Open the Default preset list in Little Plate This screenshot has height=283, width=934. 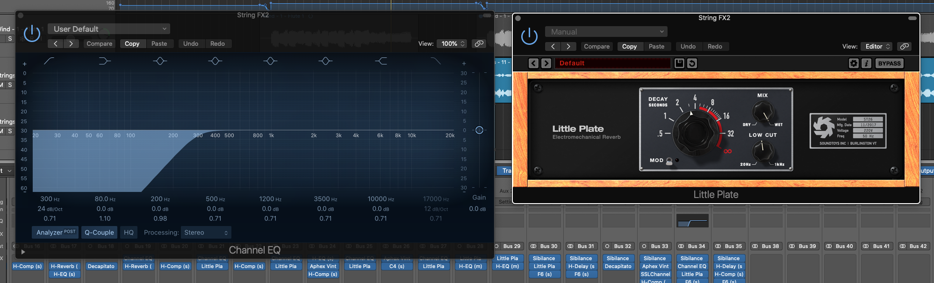click(x=613, y=63)
